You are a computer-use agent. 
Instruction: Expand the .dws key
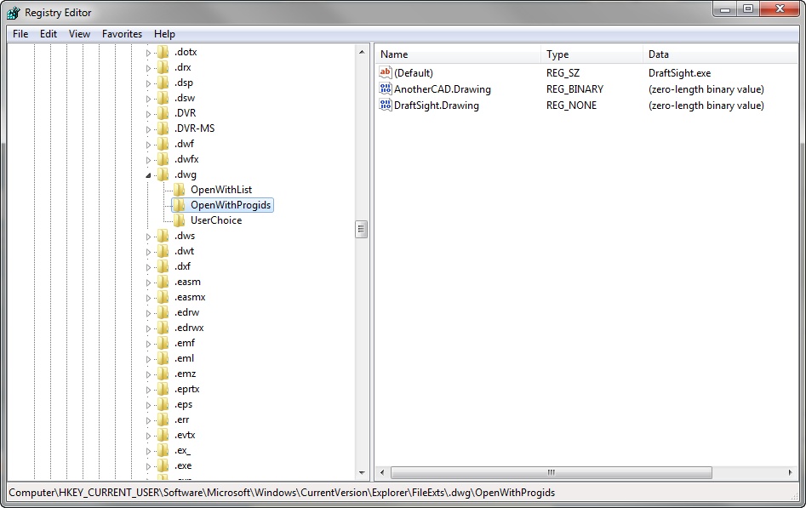[148, 237]
